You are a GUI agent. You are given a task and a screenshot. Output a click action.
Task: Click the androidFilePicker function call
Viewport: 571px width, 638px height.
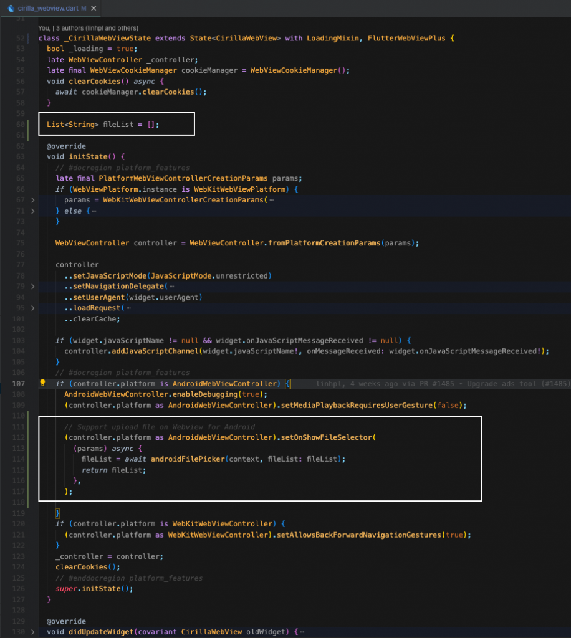[194, 459]
